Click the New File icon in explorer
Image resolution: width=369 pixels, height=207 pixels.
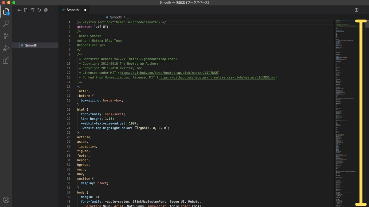tap(26, 10)
